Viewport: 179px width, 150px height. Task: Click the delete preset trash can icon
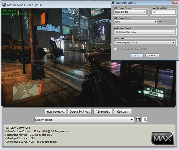(144, 120)
